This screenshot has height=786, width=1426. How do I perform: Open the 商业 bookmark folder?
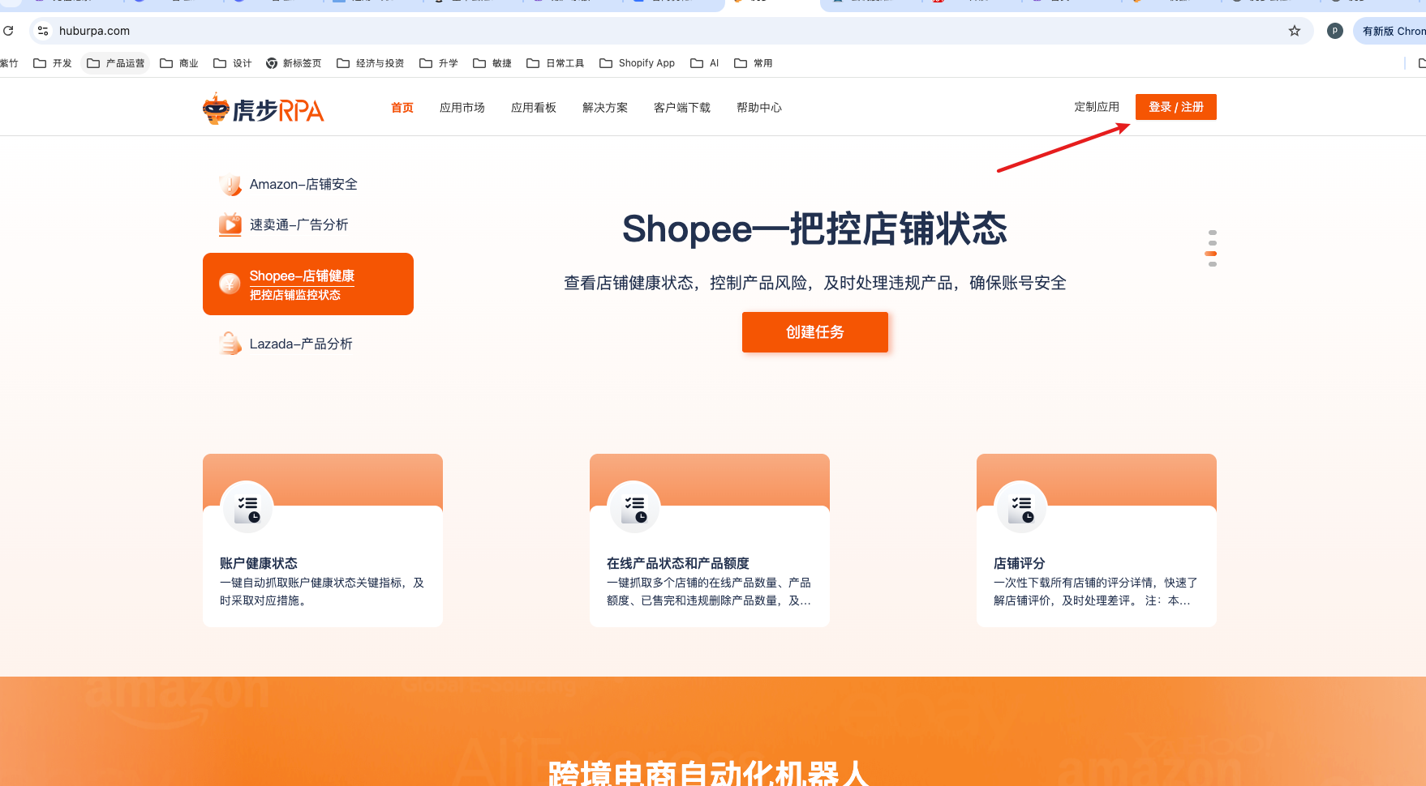pyautogui.click(x=179, y=63)
